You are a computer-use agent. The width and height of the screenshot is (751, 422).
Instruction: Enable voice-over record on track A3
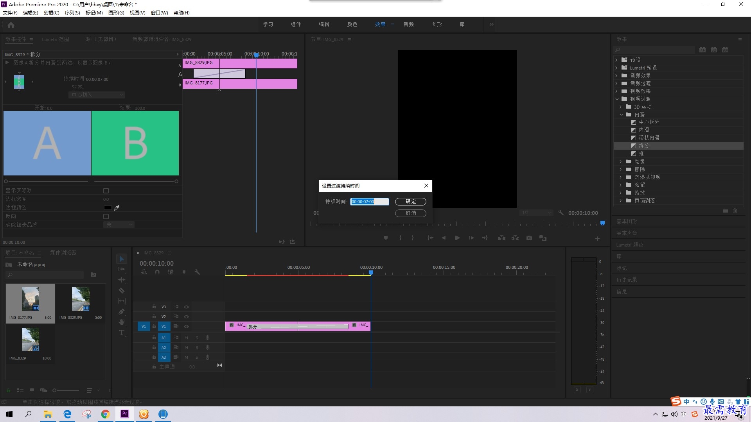(207, 357)
